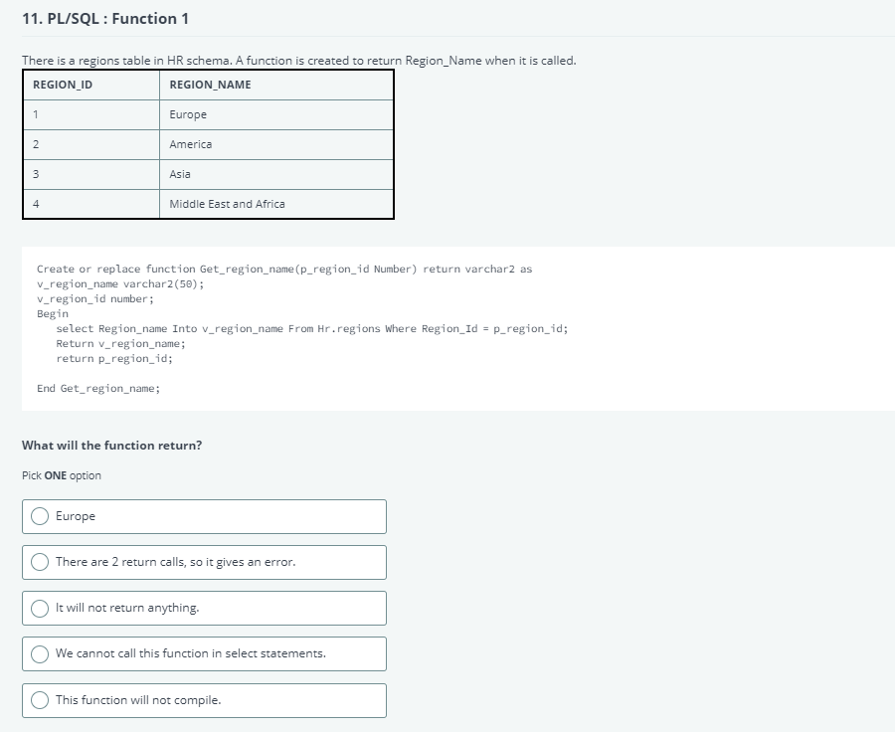Choose "There are 2 return calls" option
This screenshot has width=895, height=732.
click(40, 562)
